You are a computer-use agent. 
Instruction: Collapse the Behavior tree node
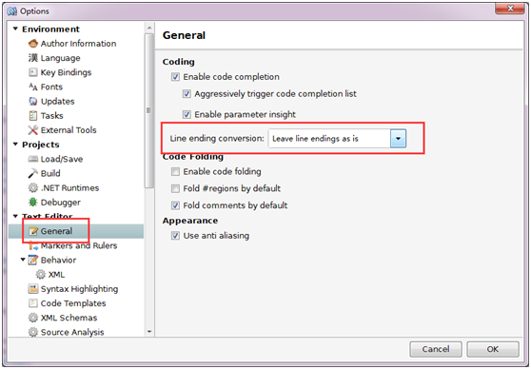(23, 260)
